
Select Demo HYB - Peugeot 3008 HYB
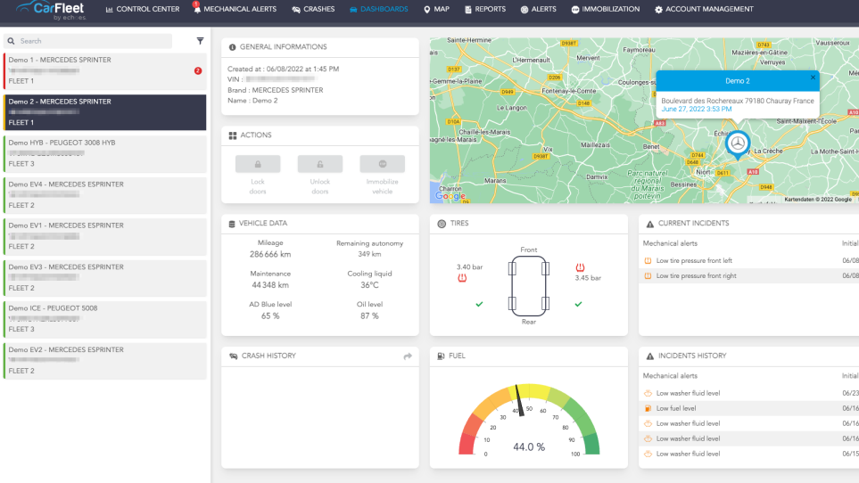tap(104, 153)
